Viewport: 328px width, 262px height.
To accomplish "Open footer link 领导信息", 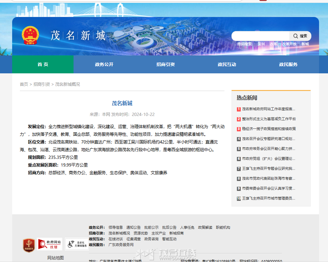I will 115,227.
